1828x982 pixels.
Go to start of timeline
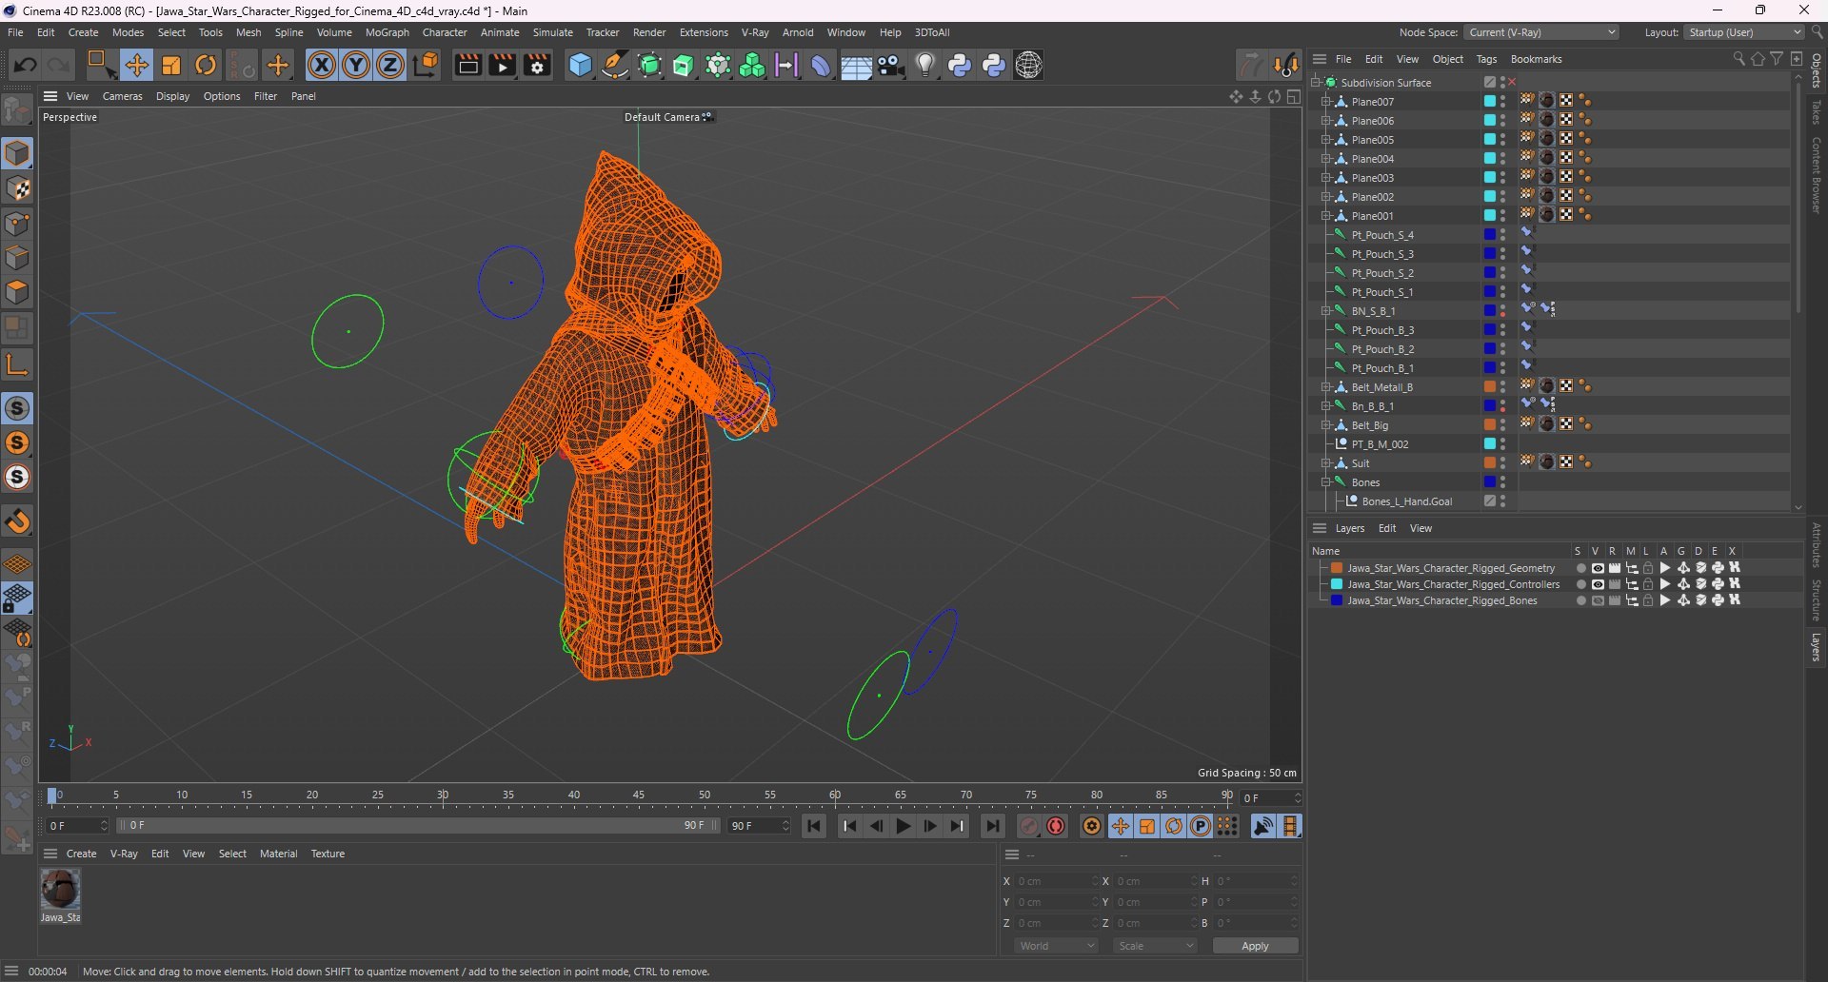click(x=814, y=826)
